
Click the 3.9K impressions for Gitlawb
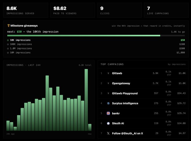point(156,73)
